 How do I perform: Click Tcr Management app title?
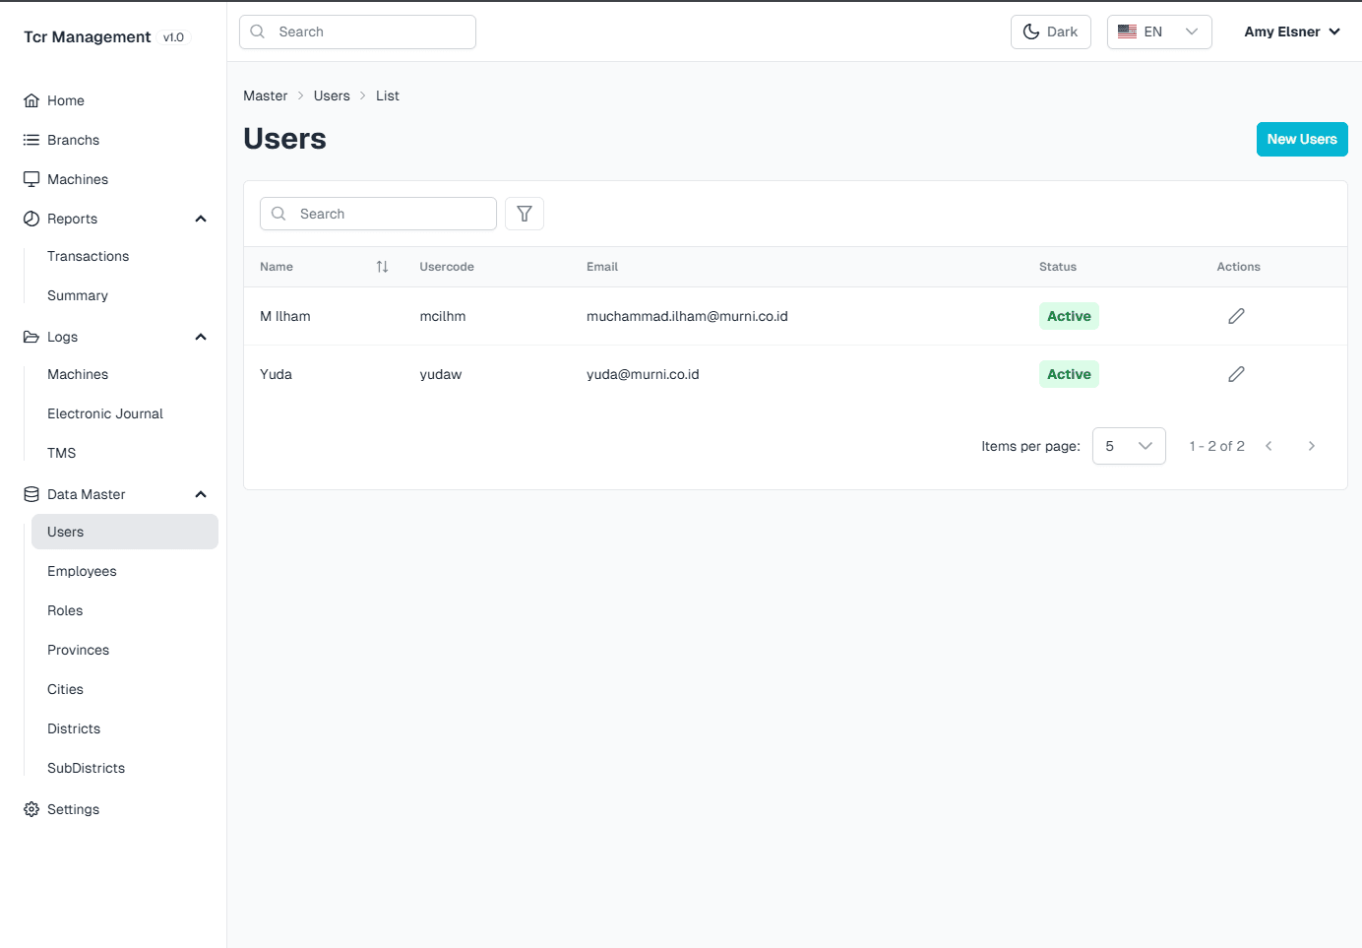click(88, 36)
